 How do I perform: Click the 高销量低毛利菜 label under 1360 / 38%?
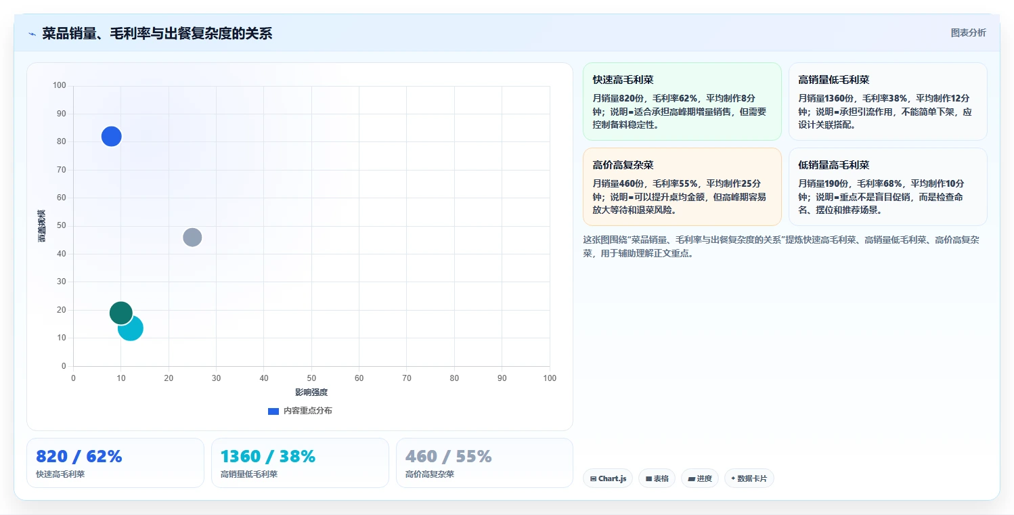[249, 474]
